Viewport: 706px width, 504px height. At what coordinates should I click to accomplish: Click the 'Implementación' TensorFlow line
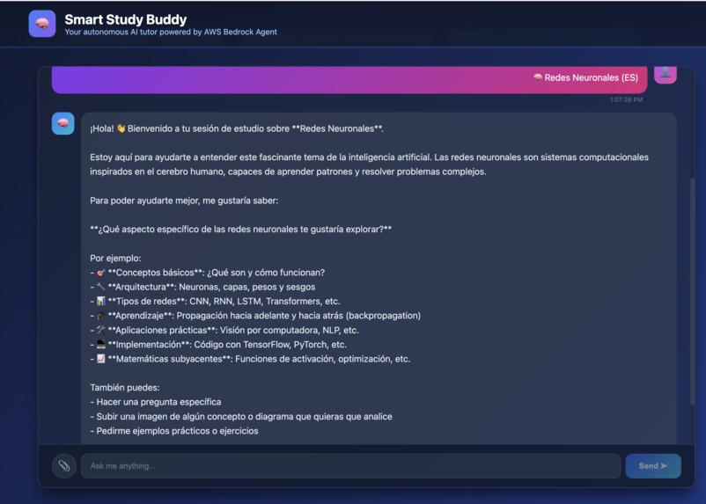pos(218,344)
